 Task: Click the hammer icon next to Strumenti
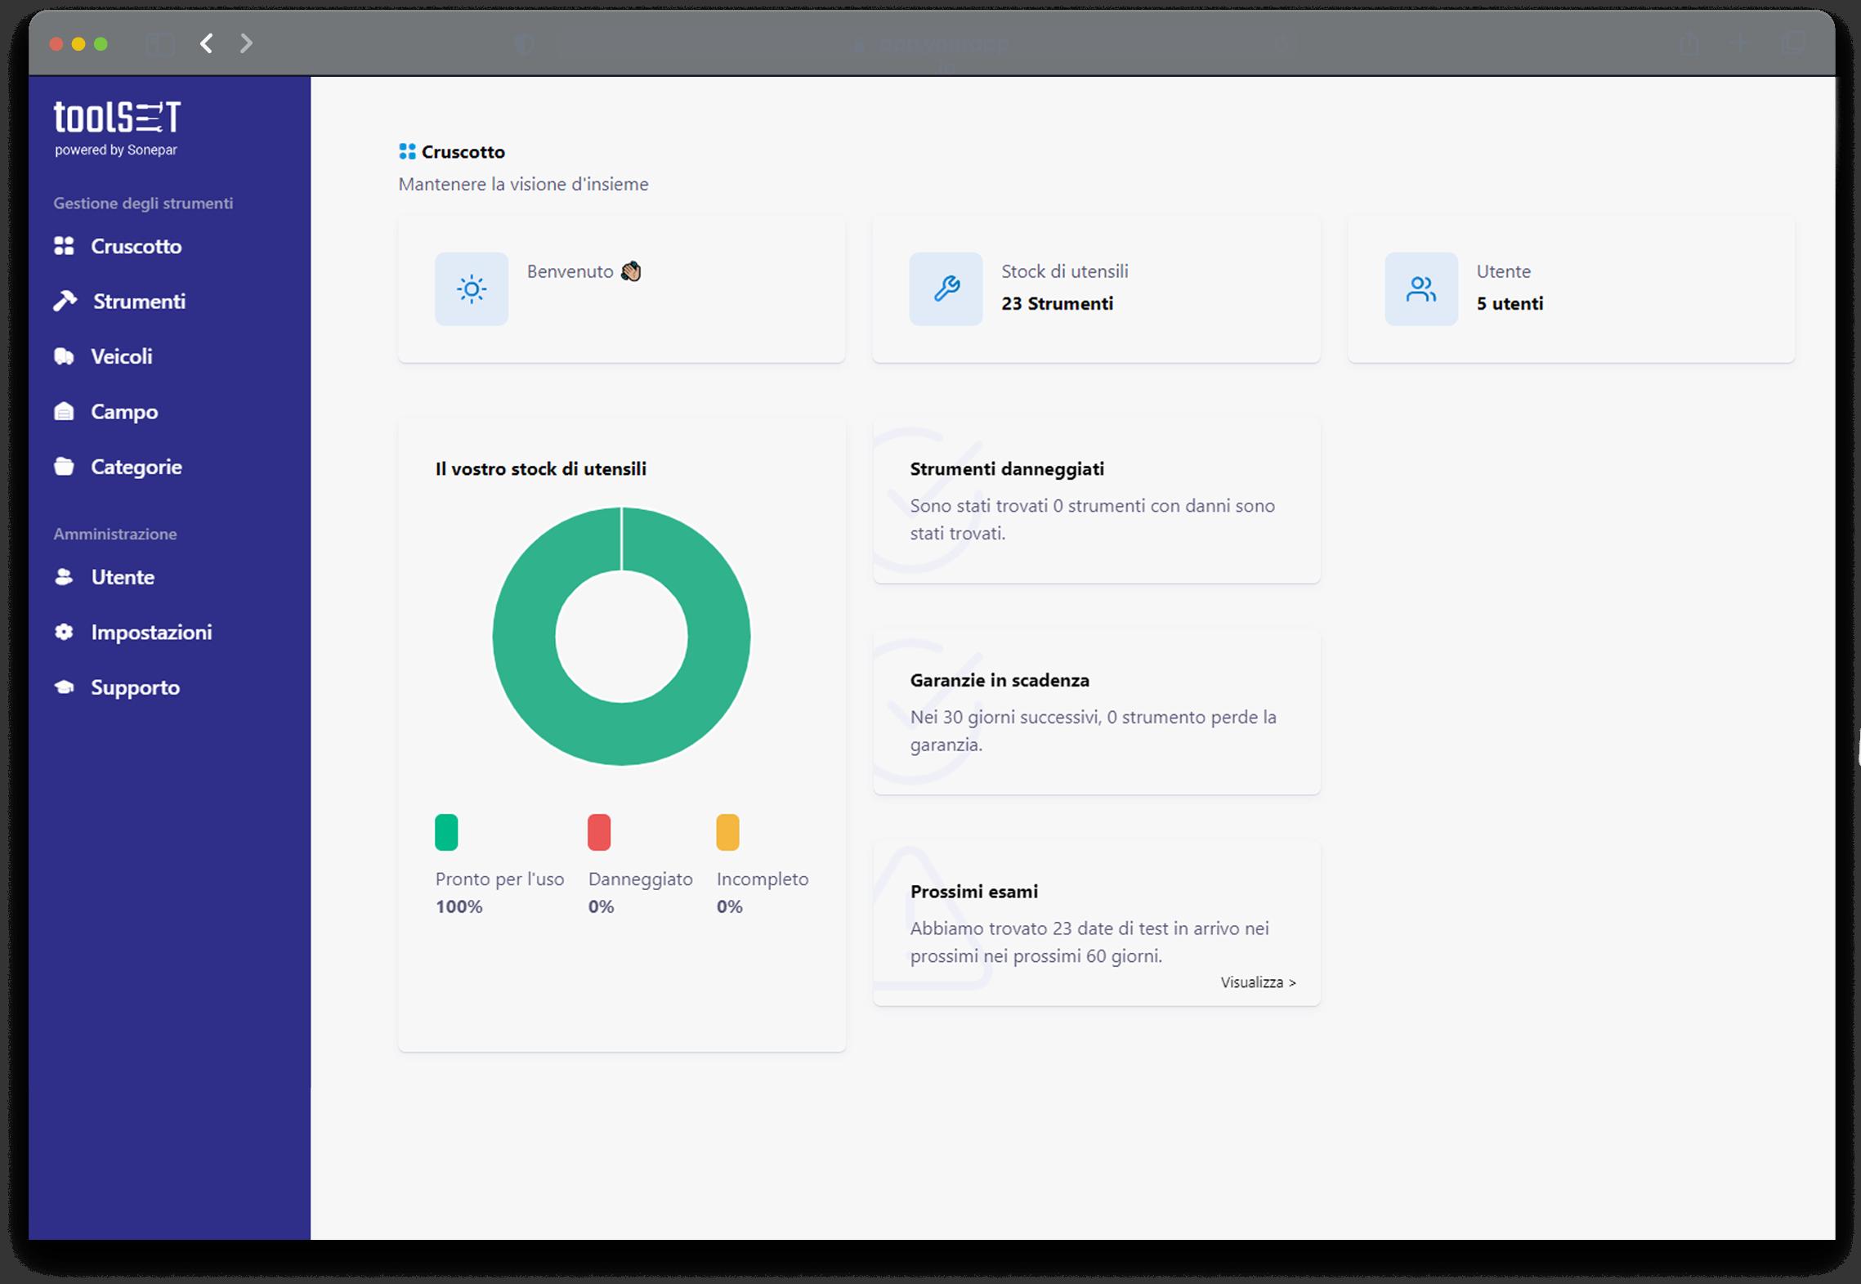click(x=65, y=301)
